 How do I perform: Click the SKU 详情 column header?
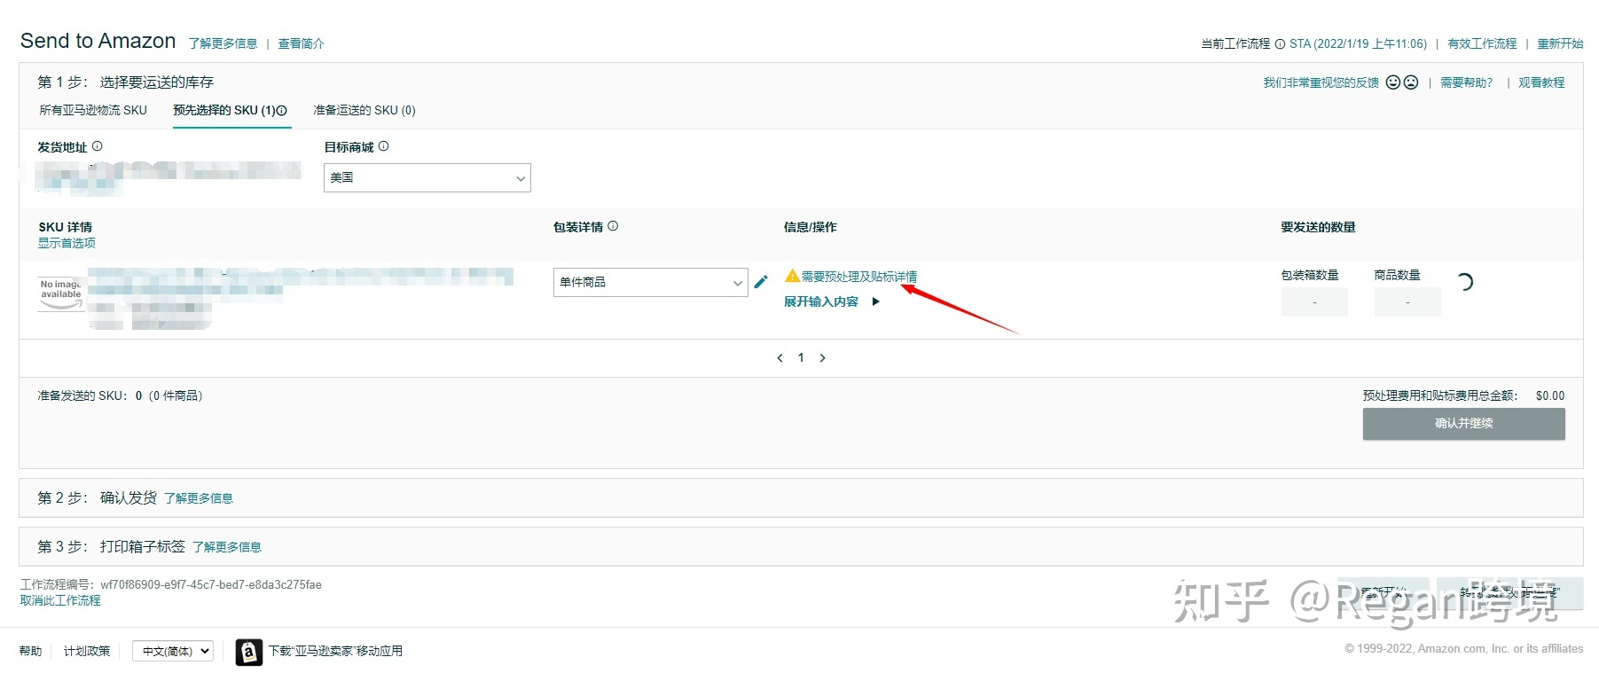coord(66,227)
